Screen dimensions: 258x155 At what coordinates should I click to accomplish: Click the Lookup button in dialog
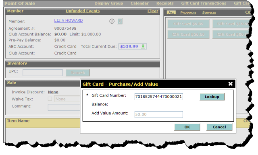pos(212,97)
